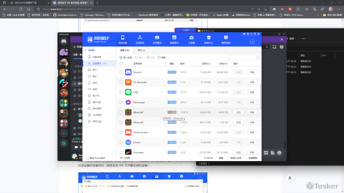Screen dimensions: 344x193
Task: Add a server with Discord plus icon
Action: 64,133
